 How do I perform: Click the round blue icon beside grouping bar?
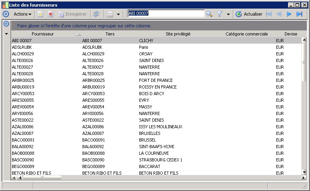click(6, 24)
